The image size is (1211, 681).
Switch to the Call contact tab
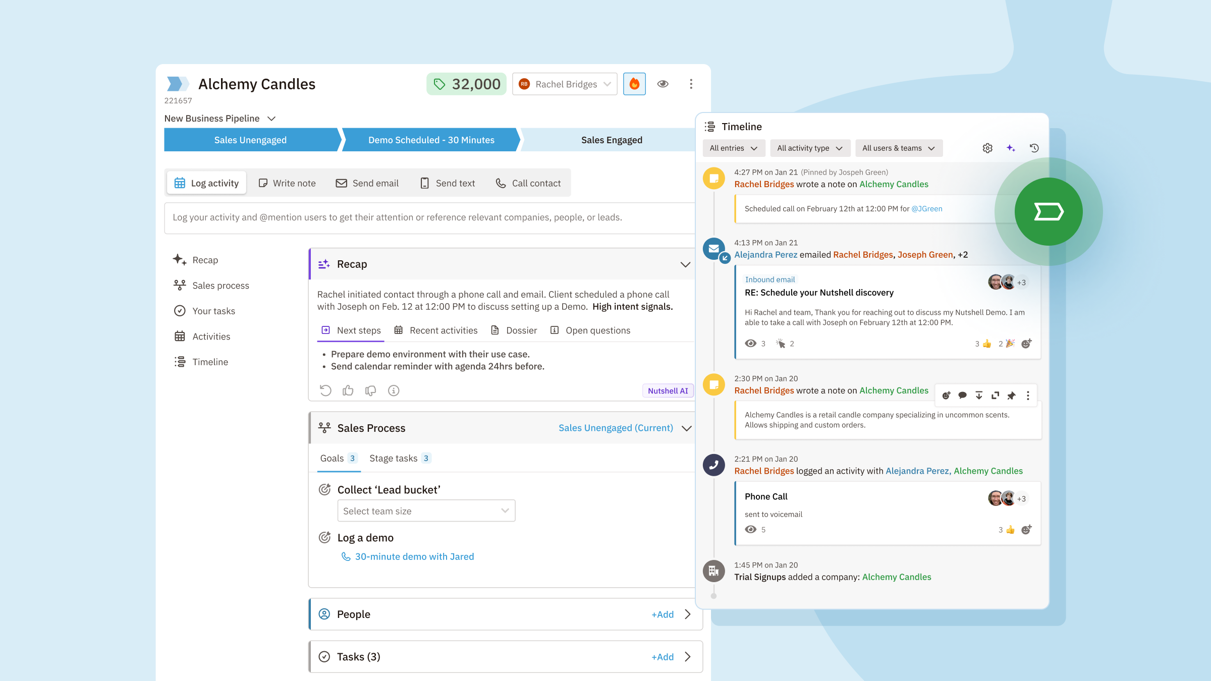pos(528,183)
